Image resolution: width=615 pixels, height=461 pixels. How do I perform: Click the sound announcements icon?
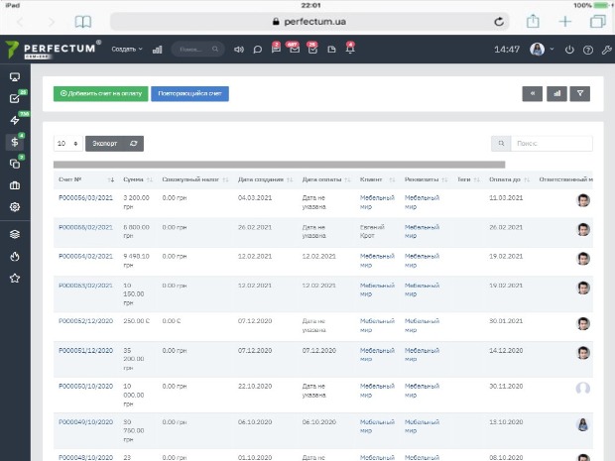[x=238, y=50]
